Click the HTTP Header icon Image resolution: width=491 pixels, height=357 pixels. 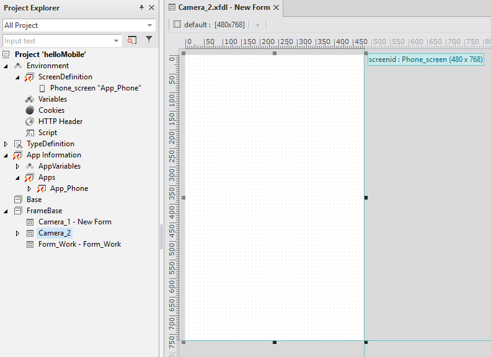coord(30,121)
